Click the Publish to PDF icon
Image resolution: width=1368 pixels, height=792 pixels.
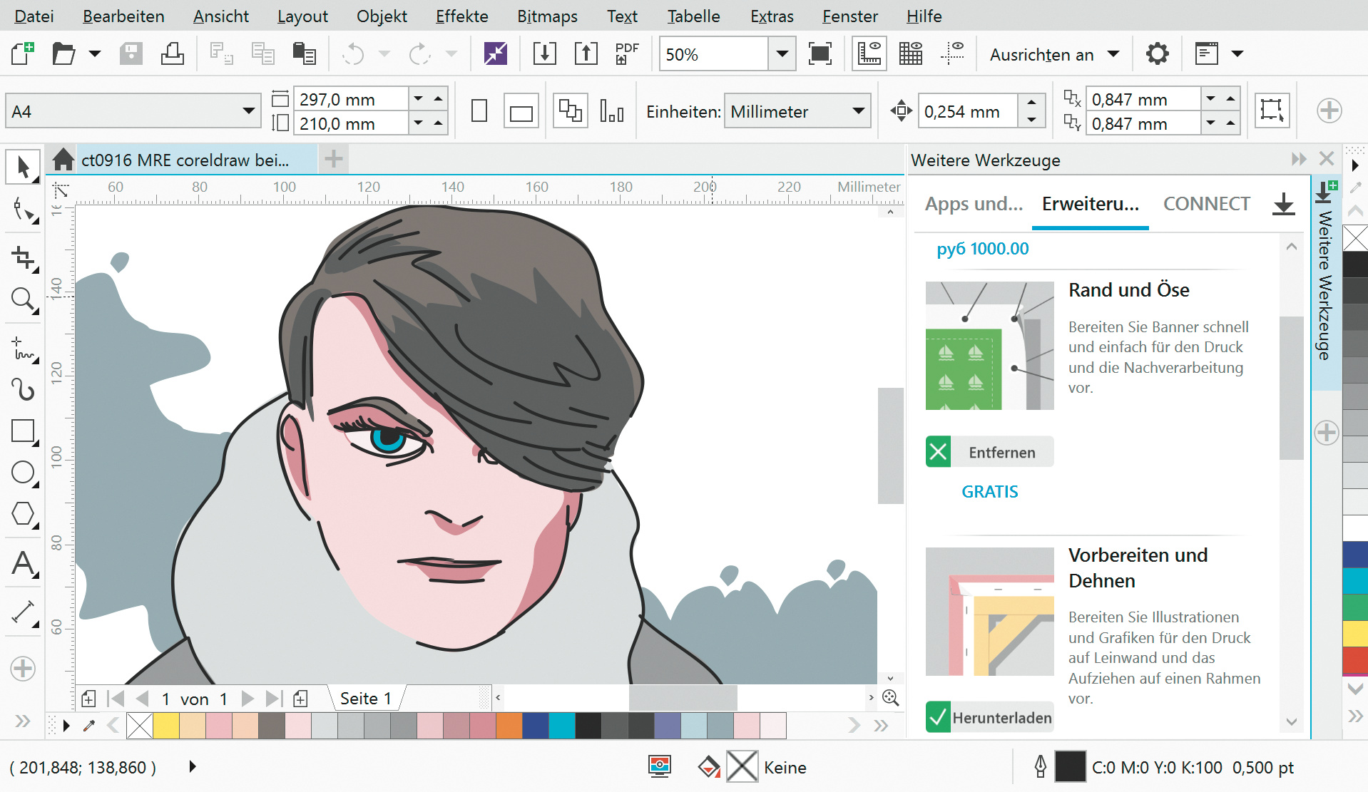[x=626, y=54]
